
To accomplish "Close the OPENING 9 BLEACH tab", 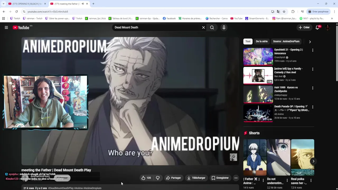I will pyautogui.click(x=45, y=4).
